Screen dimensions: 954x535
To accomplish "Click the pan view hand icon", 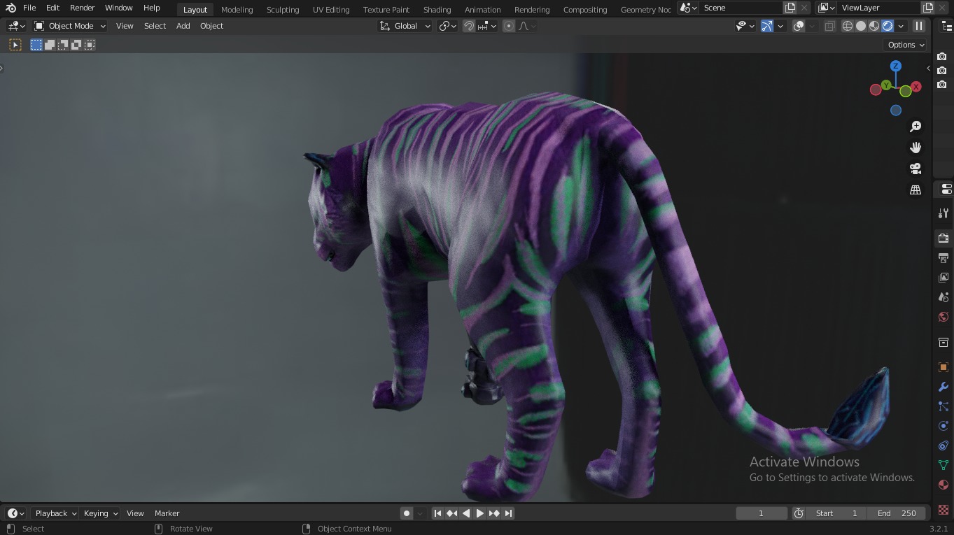I will (x=916, y=148).
